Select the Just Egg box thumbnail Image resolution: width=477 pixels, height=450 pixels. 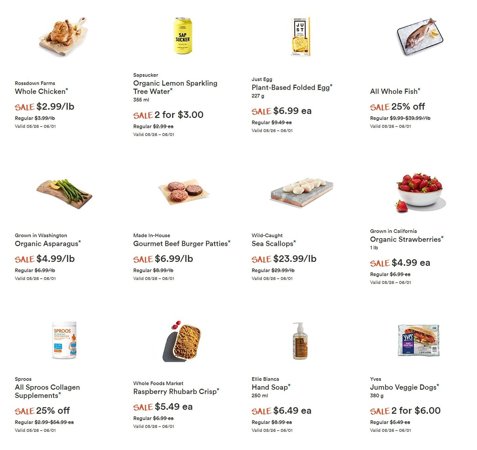(x=301, y=37)
